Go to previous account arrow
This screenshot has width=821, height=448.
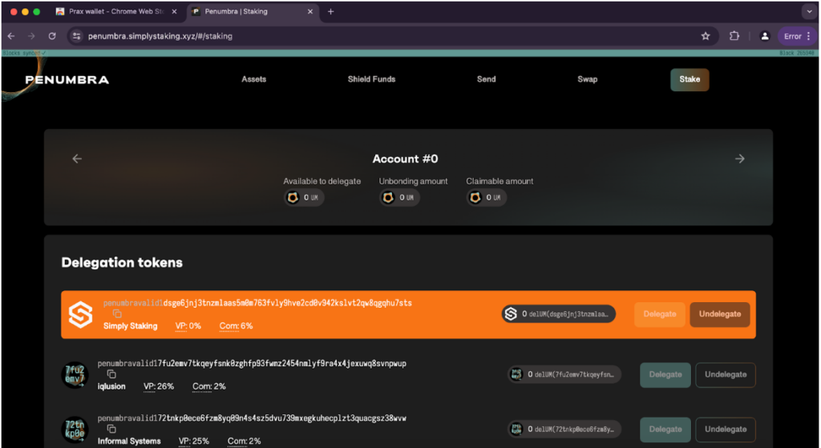(77, 159)
